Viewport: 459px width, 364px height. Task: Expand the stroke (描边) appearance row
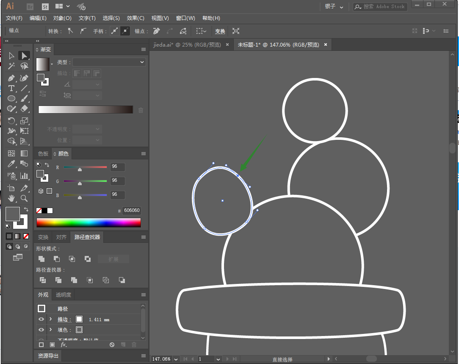coord(51,320)
